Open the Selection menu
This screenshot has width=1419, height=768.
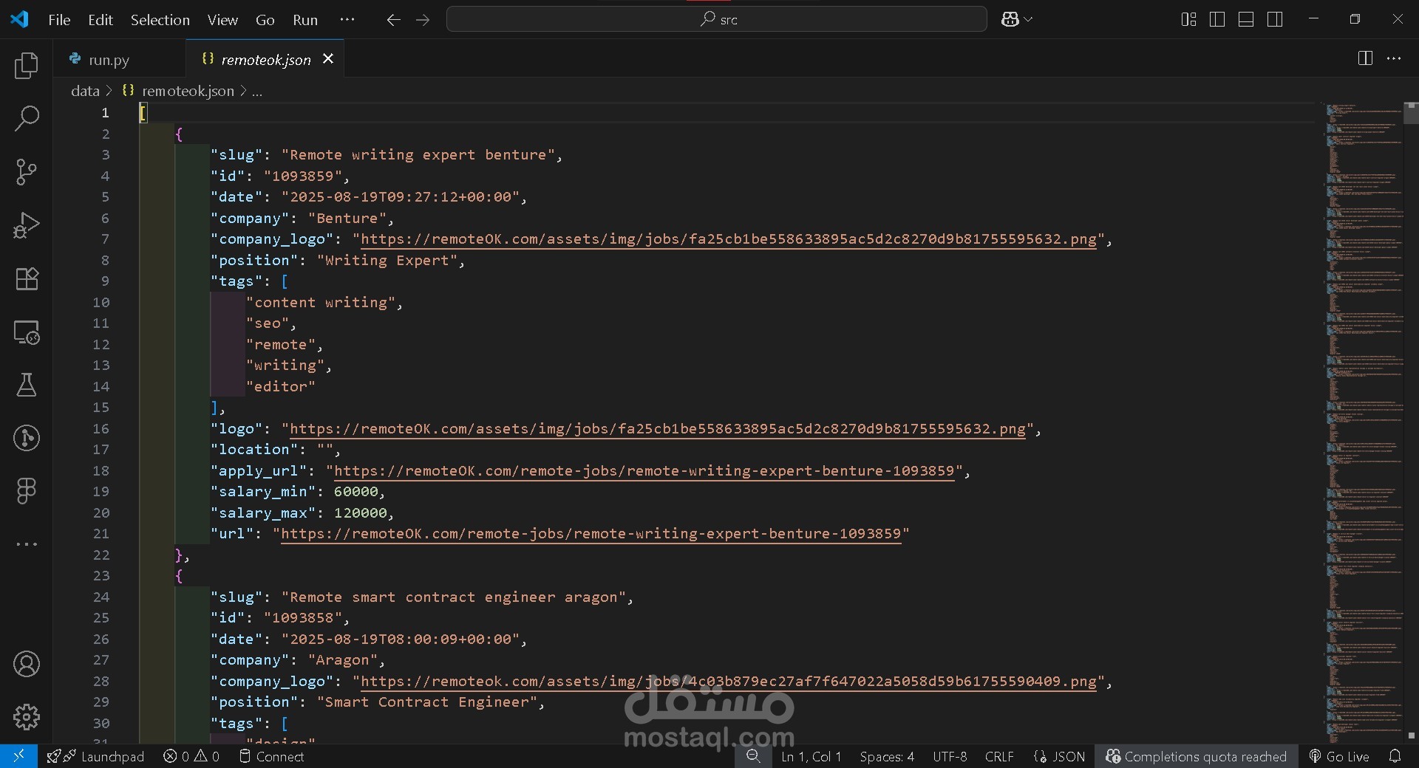point(160,20)
